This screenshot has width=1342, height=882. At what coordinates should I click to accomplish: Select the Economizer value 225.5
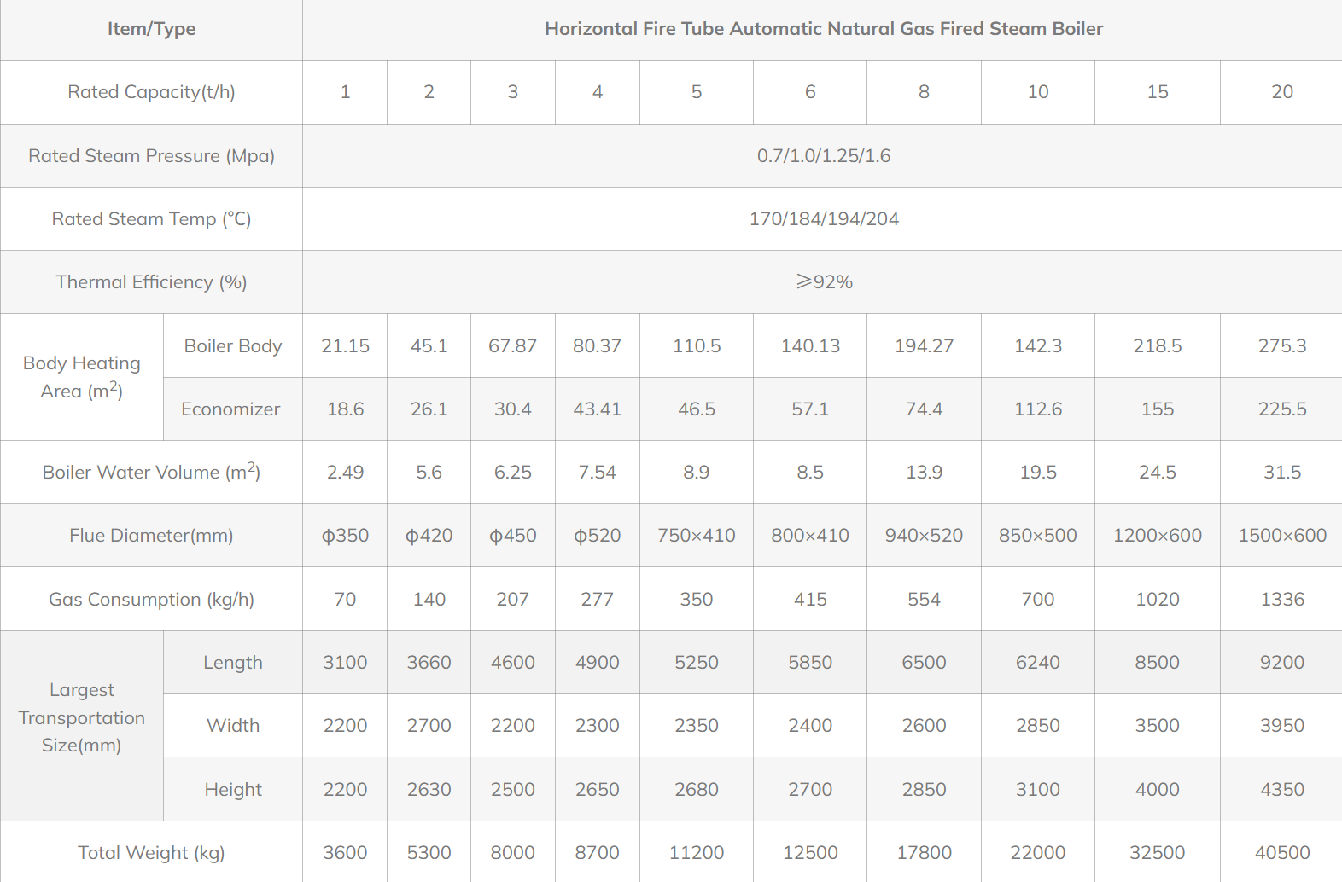point(1281,409)
